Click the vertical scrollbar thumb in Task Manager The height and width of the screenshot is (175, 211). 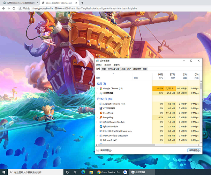pyautogui.click(x=201, y=86)
